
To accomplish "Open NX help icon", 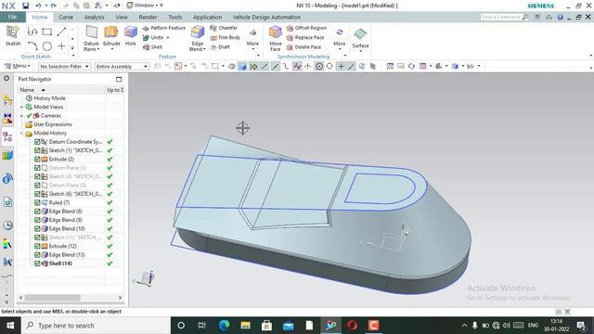I will pos(561,17).
